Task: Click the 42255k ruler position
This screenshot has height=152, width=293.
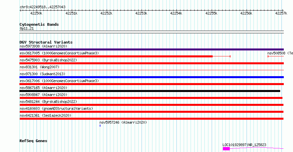Action: tap(212, 13)
